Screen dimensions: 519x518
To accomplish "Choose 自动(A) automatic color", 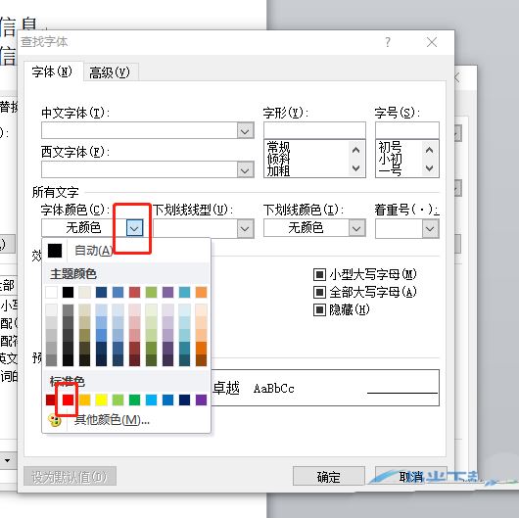I will click(x=94, y=251).
